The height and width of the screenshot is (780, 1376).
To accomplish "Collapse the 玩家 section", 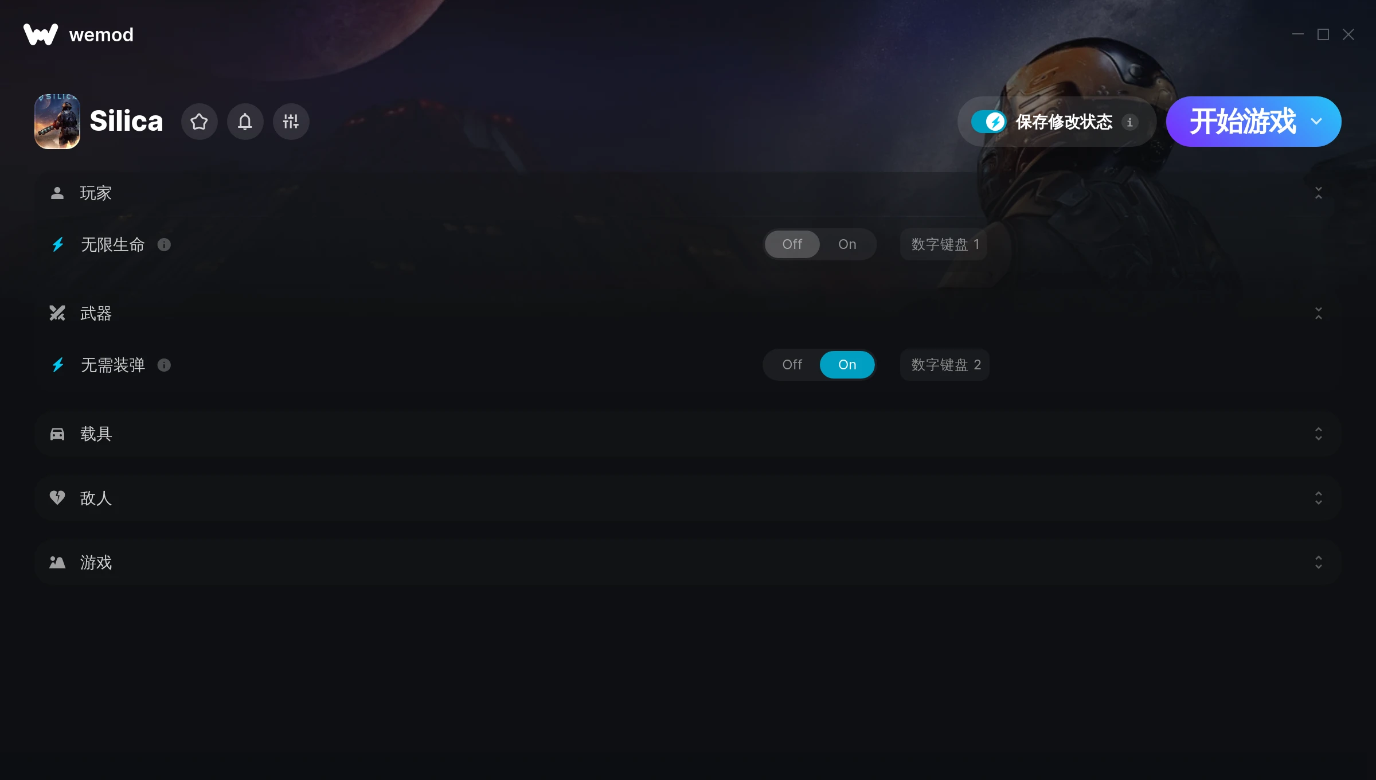I will tap(1318, 193).
